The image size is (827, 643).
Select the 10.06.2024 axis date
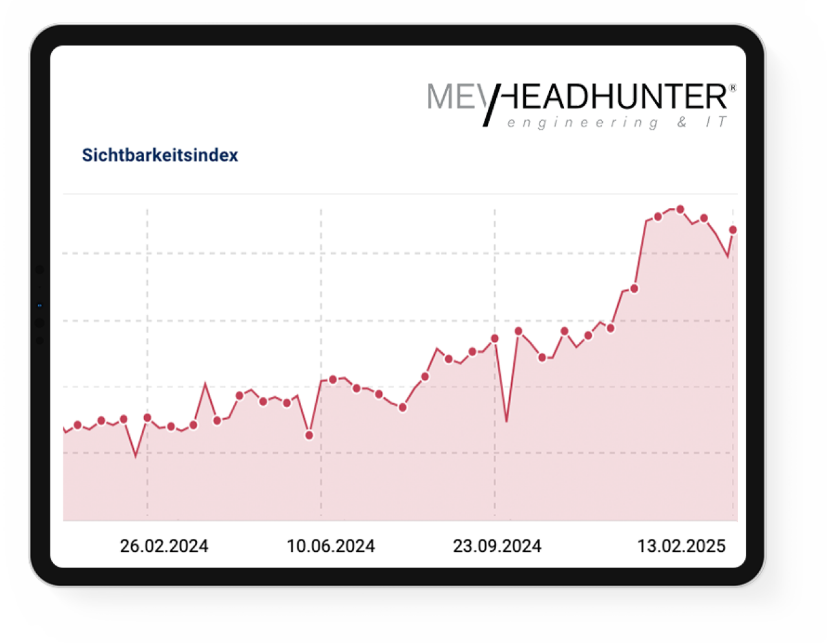pyautogui.click(x=331, y=546)
